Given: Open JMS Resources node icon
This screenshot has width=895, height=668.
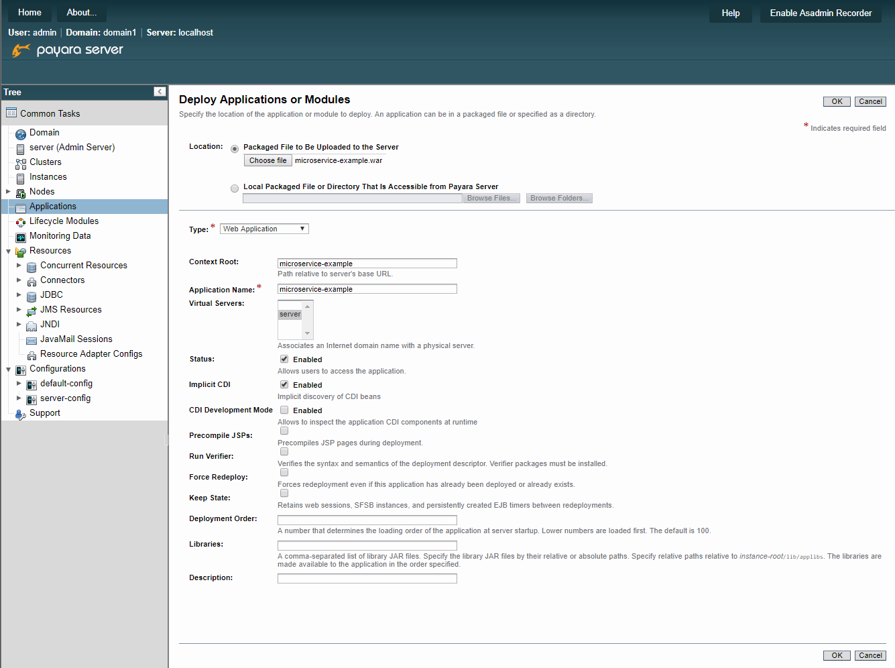Looking at the screenshot, I should (32, 309).
